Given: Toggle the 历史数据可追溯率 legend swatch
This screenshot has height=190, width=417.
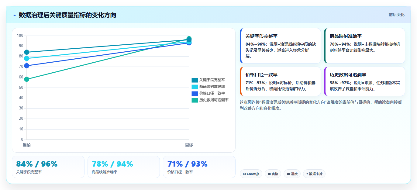Looking at the screenshot, I should click(195, 100).
